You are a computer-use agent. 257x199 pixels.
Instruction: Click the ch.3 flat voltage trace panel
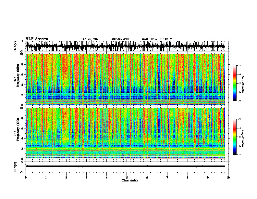[127, 167]
